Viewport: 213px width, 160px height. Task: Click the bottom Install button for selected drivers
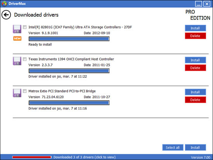pyautogui.click(x=195, y=148)
